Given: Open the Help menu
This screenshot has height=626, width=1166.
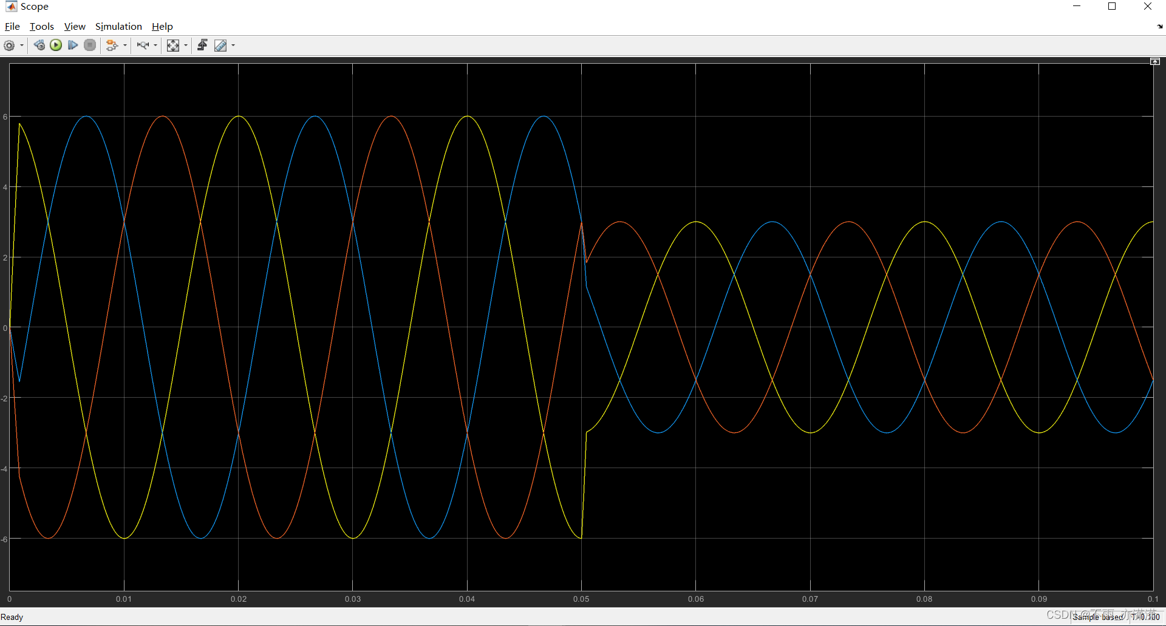Looking at the screenshot, I should 162,27.
